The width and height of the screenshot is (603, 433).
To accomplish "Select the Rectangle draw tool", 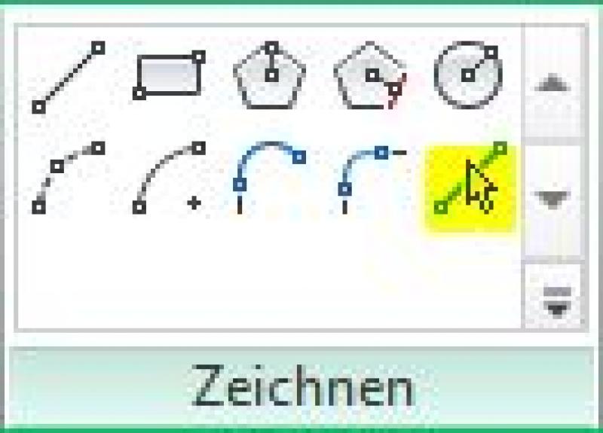I will click(169, 75).
